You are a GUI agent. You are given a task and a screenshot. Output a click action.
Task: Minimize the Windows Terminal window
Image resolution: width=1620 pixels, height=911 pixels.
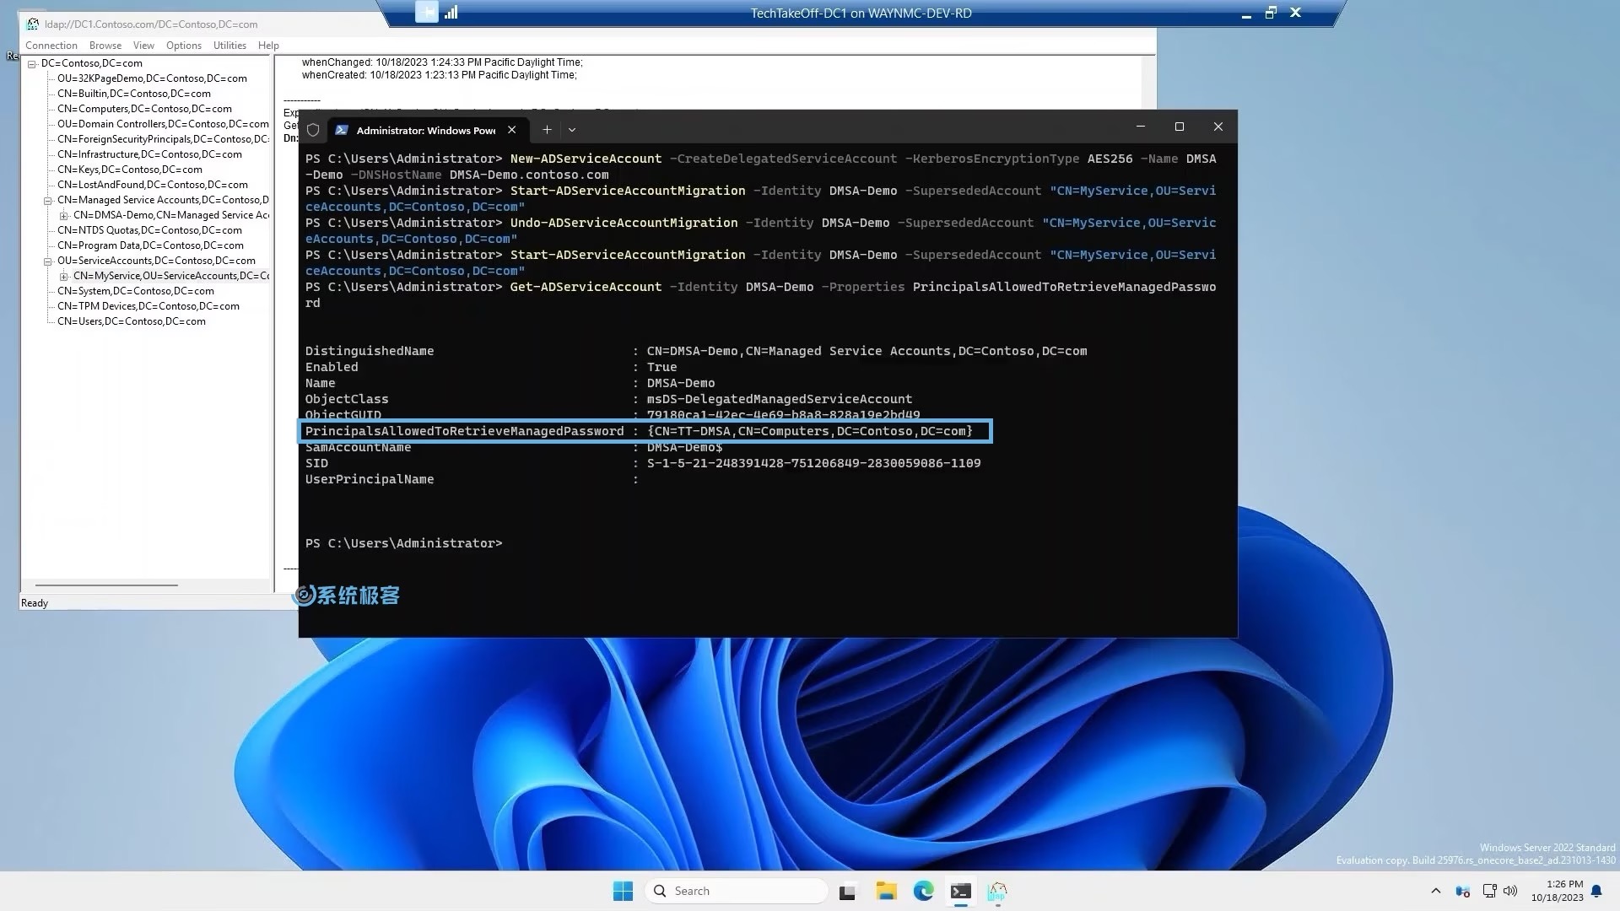point(1141,127)
